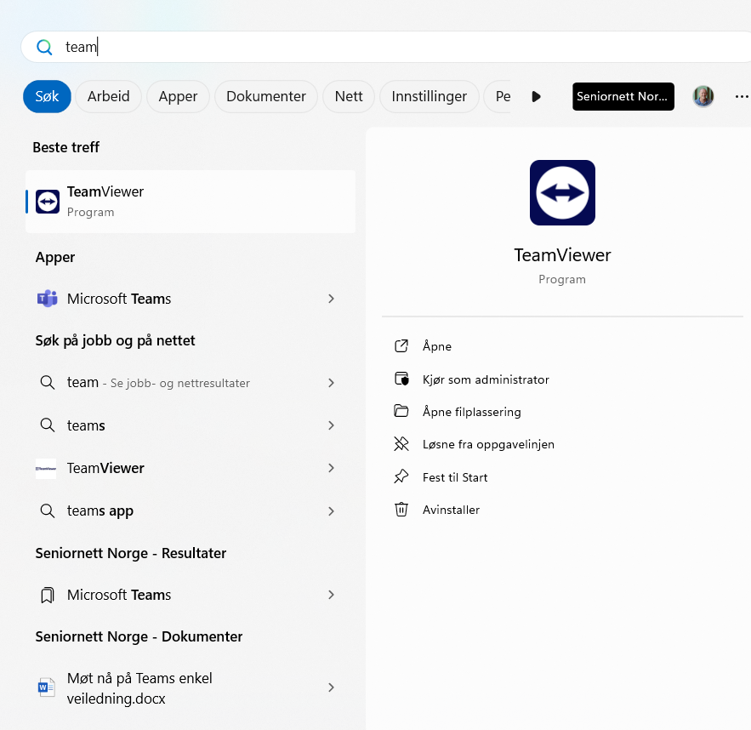
Task: Click the Microsoft Teams app icon under Apper
Action: pos(47,299)
